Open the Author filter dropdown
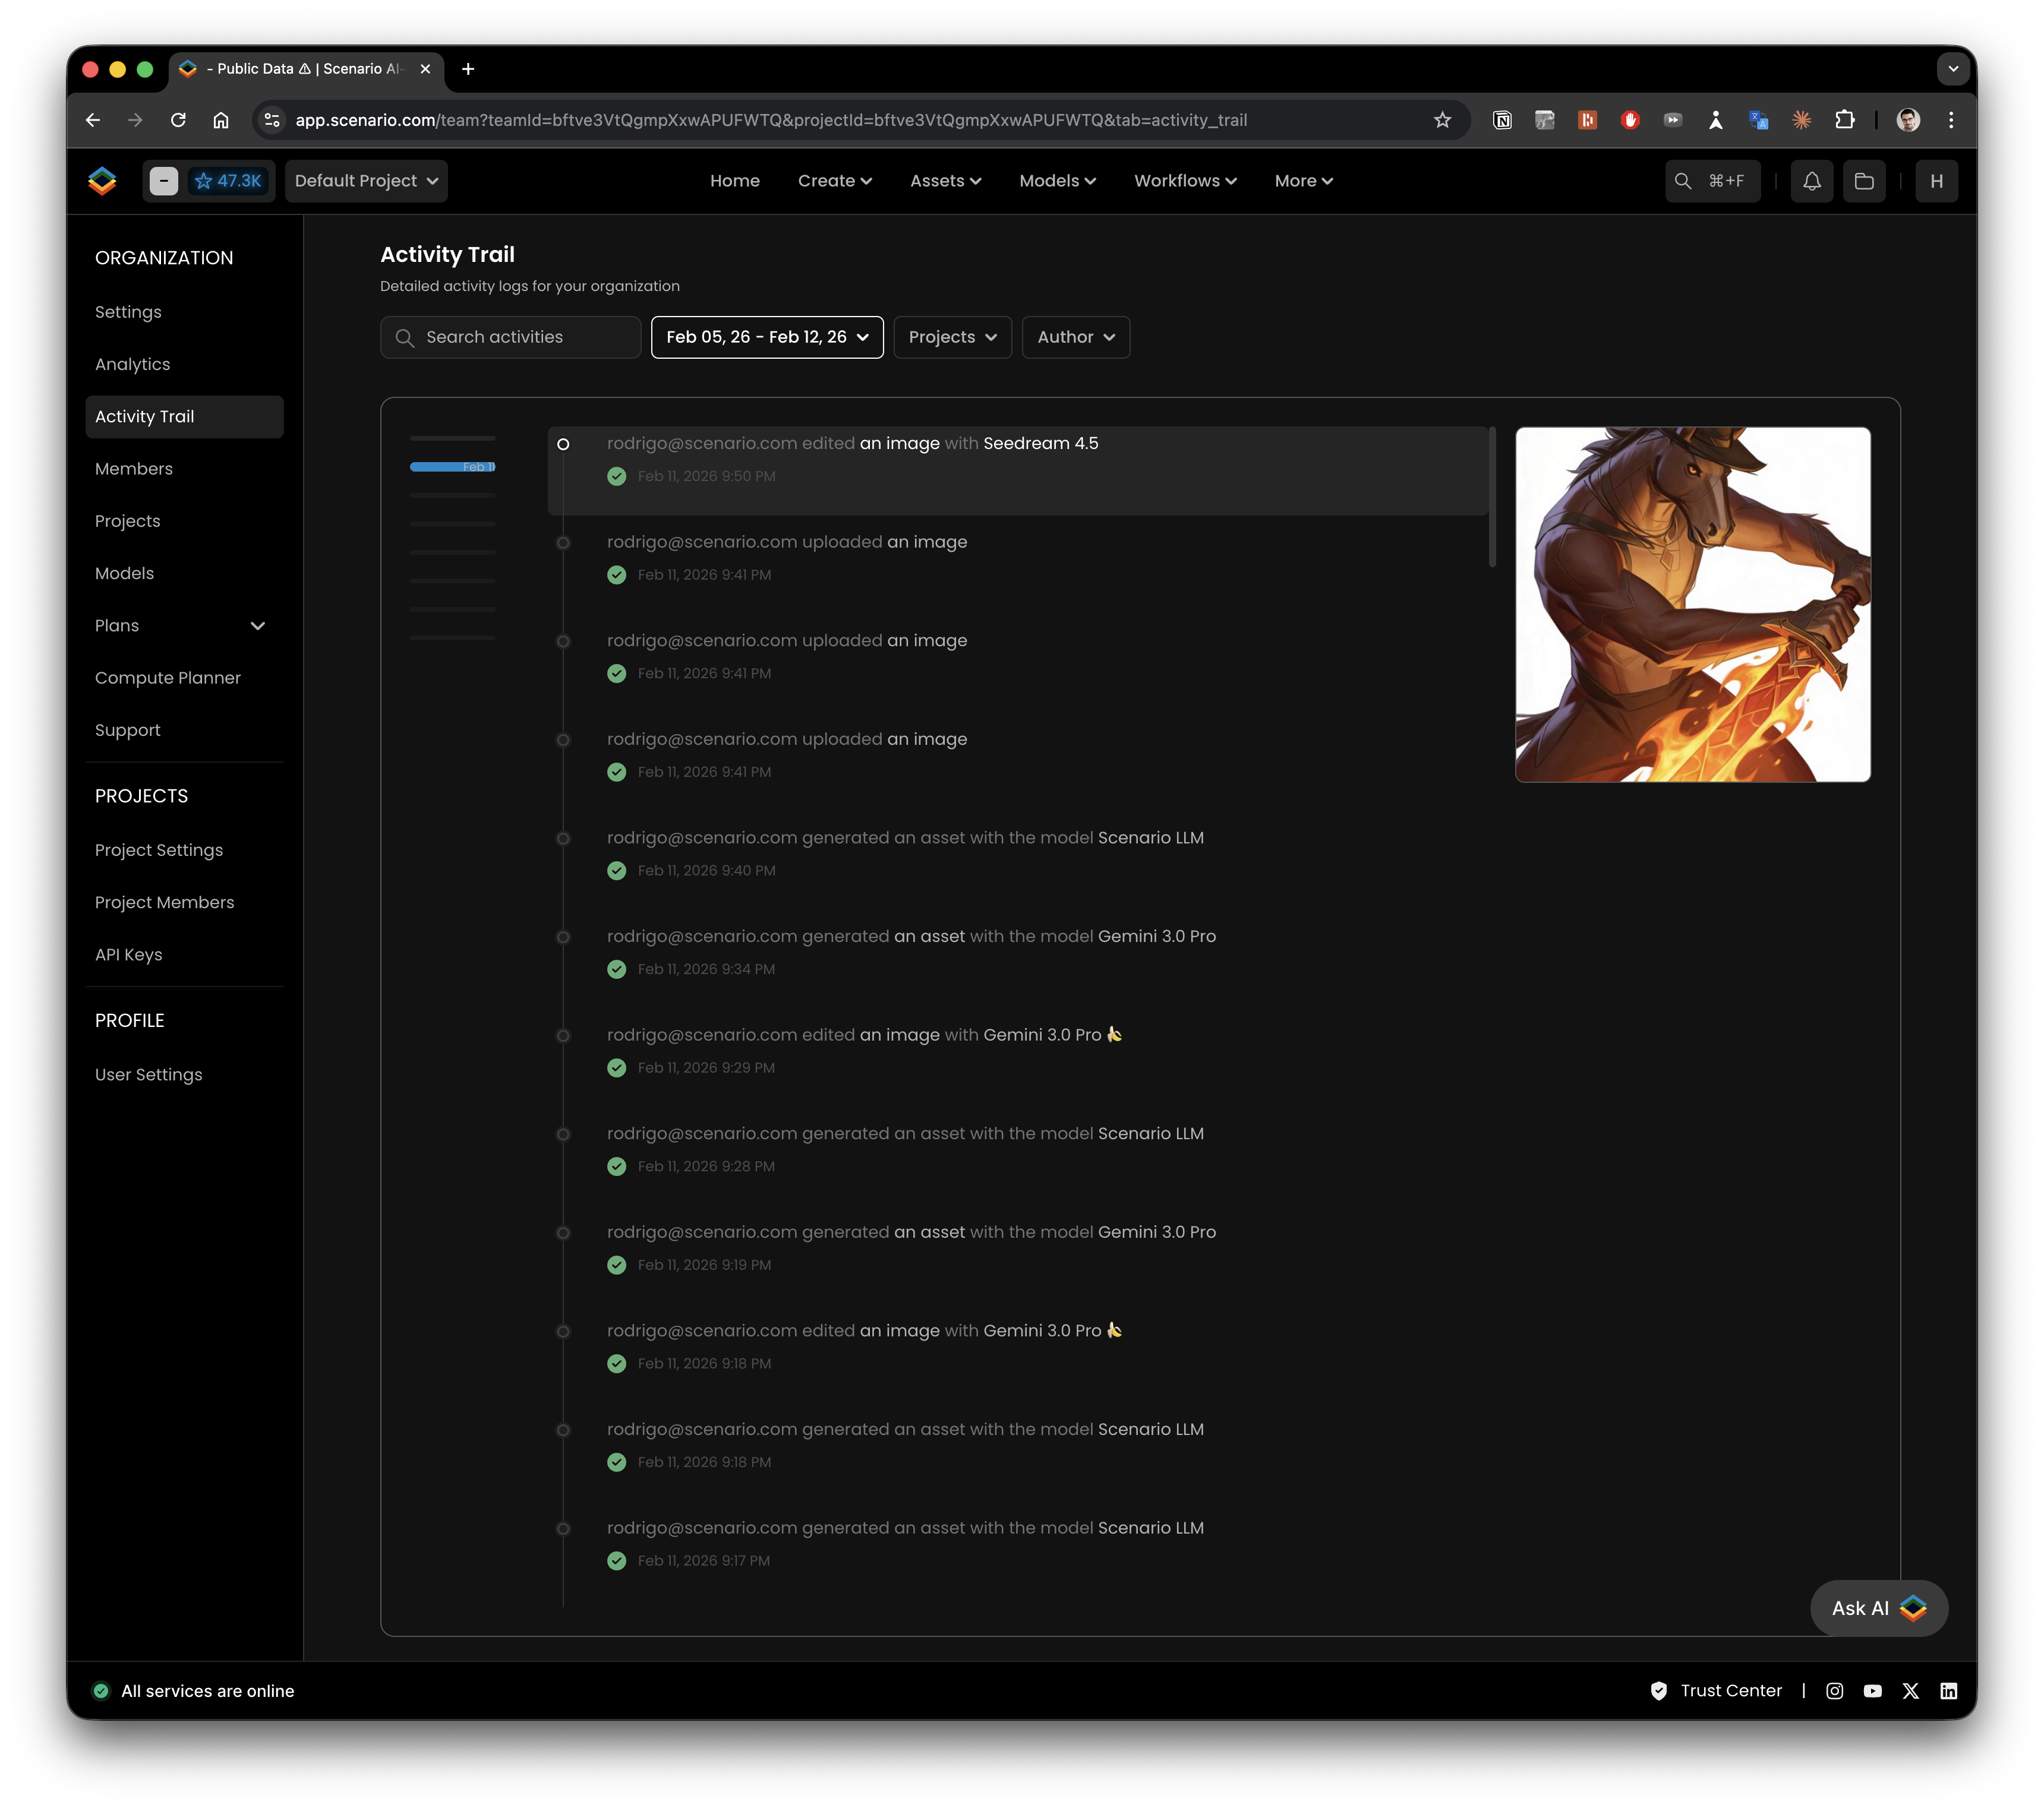 coord(1075,337)
